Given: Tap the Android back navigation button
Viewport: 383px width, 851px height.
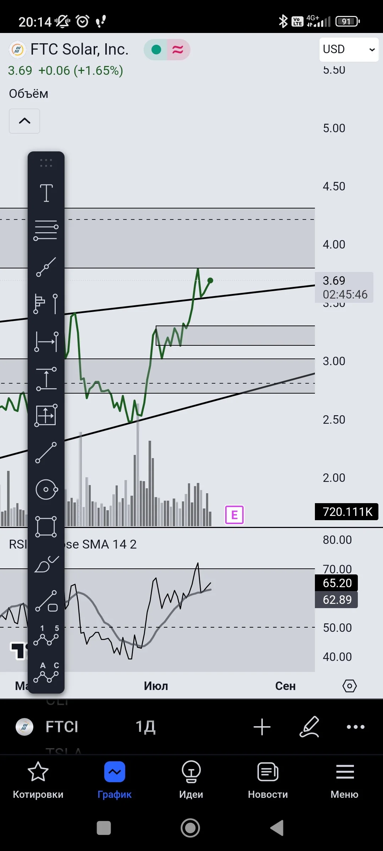Looking at the screenshot, I should point(277,828).
